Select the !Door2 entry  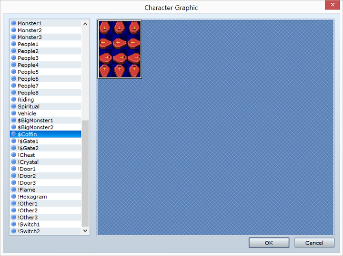point(46,176)
